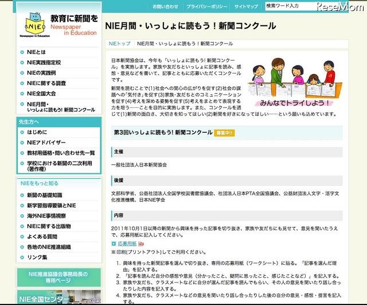
Task: Select NIEアドバイザー under 先生方へ
Action: point(46,142)
